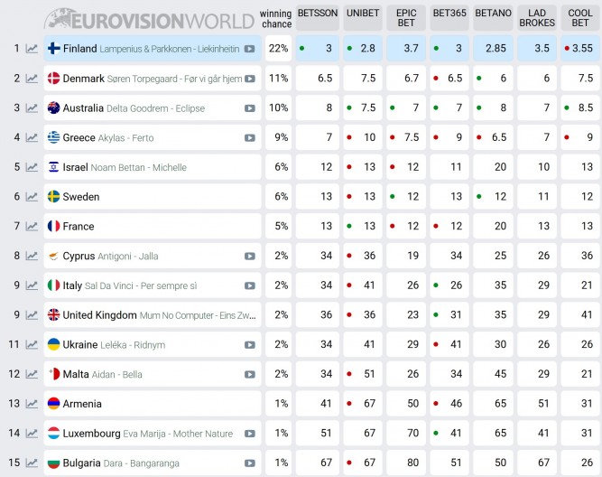Open the COOL BET column header

coord(581,18)
